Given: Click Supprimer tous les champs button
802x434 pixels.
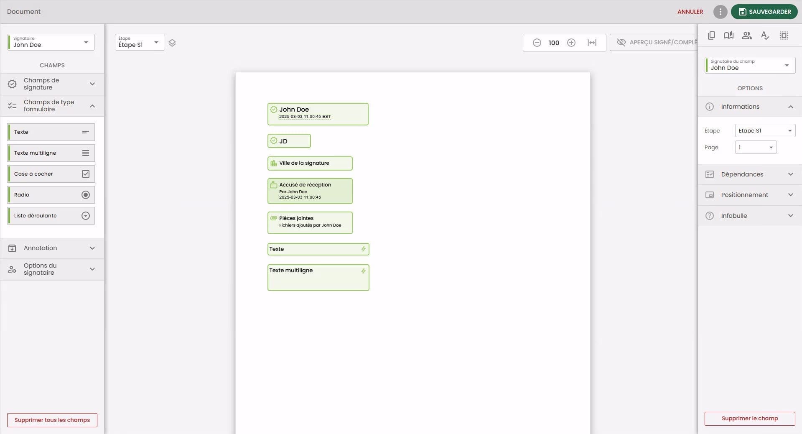Looking at the screenshot, I should 52,420.
